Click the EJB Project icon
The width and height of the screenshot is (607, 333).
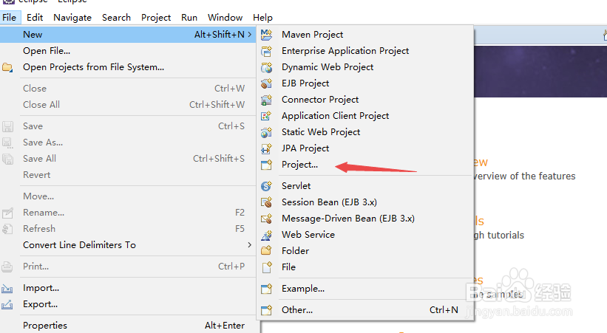pos(267,83)
